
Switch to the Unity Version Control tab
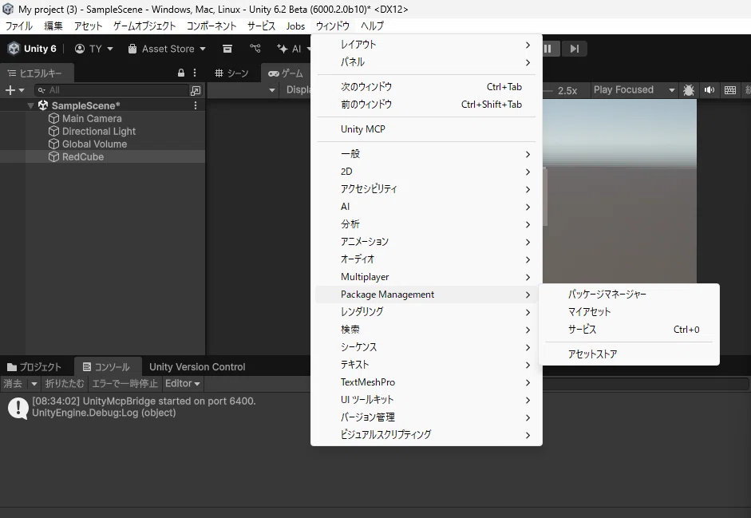pyautogui.click(x=197, y=367)
